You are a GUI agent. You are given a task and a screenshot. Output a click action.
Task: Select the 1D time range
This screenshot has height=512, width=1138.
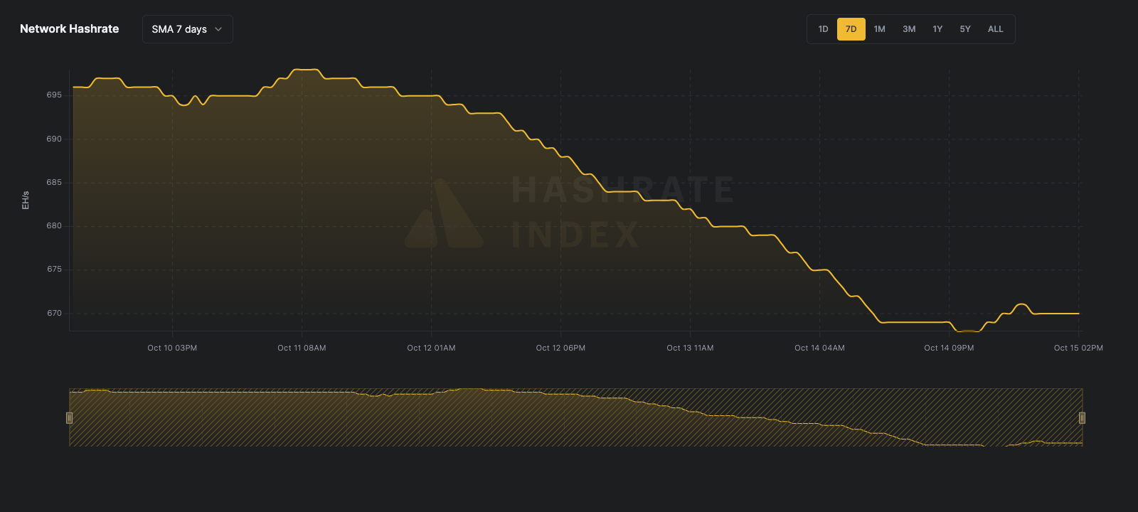pyautogui.click(x=823, y=29)
